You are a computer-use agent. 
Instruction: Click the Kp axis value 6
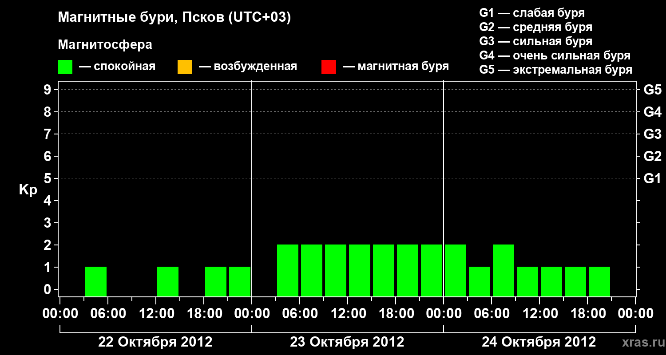click(x=48, y=156)
